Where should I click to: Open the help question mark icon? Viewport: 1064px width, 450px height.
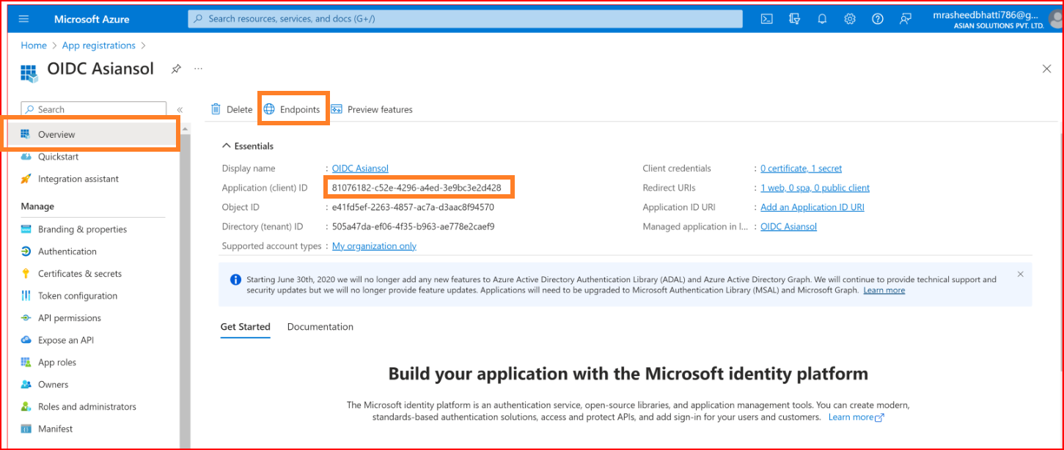[878, 19]
